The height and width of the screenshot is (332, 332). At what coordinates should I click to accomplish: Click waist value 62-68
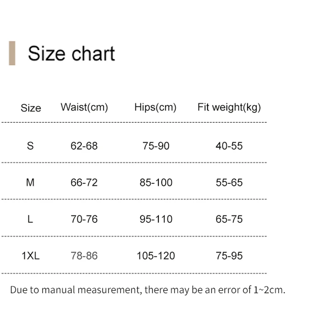point(84,146)
